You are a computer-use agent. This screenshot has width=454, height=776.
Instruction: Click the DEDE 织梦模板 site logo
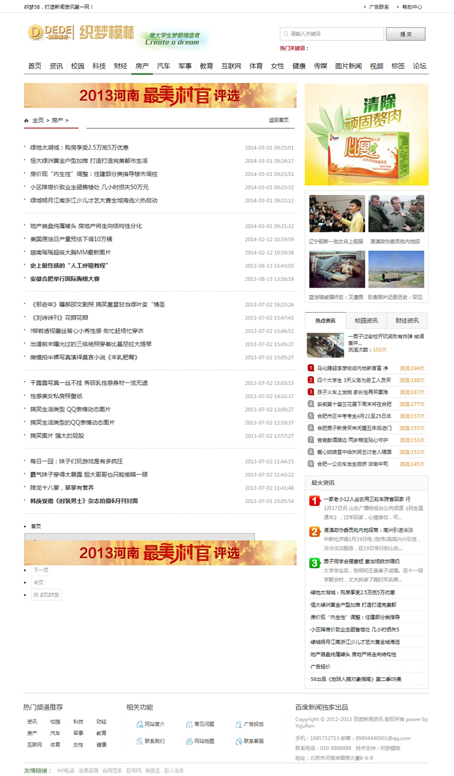tap(80, 33)
